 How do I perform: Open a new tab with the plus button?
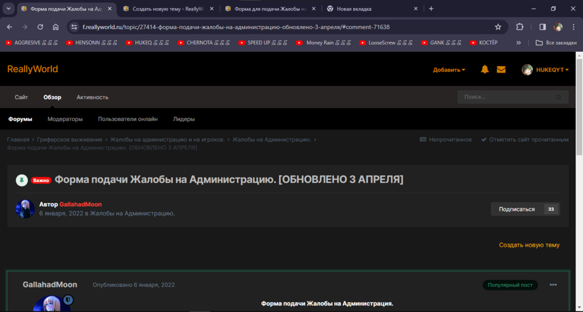431,9
